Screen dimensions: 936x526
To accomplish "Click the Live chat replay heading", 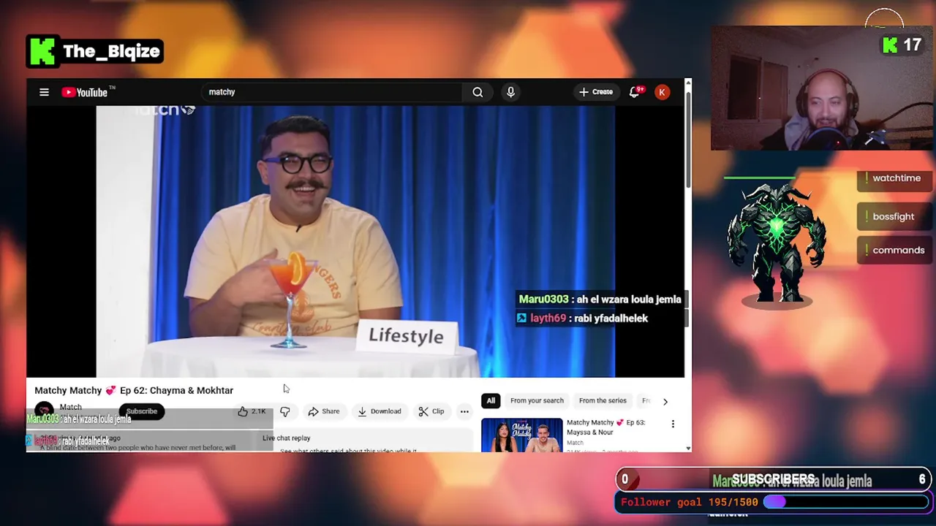I will point(287,438).
